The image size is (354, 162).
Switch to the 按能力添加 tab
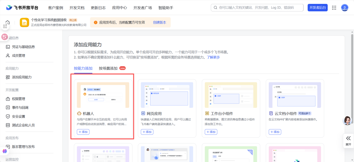click(x=83, y=68)
